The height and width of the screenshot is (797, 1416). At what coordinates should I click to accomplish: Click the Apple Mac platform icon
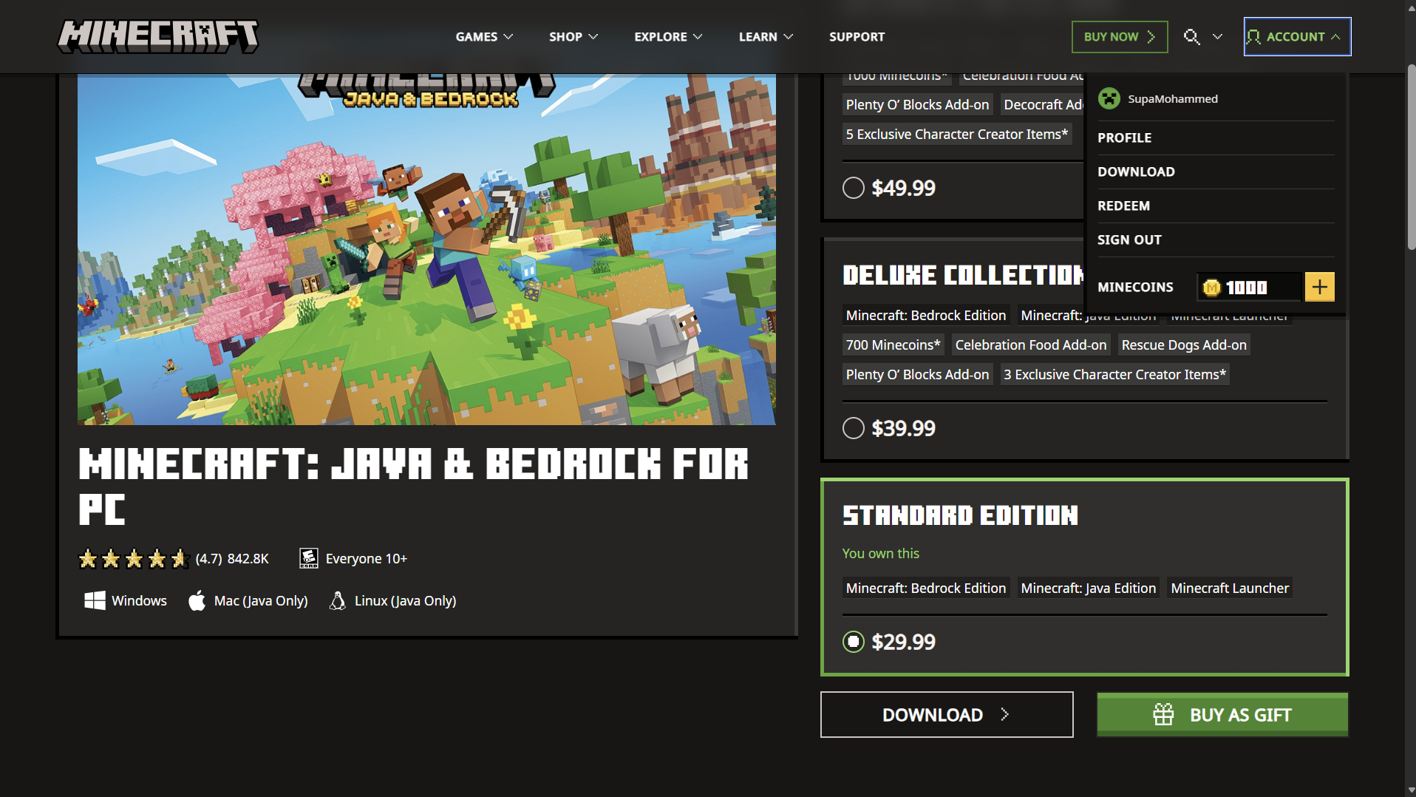(x=197, y=600)
